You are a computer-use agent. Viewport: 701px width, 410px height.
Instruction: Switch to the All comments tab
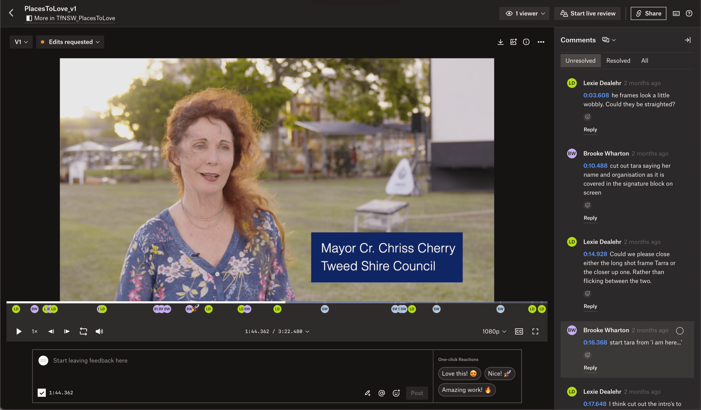point(645,61)
